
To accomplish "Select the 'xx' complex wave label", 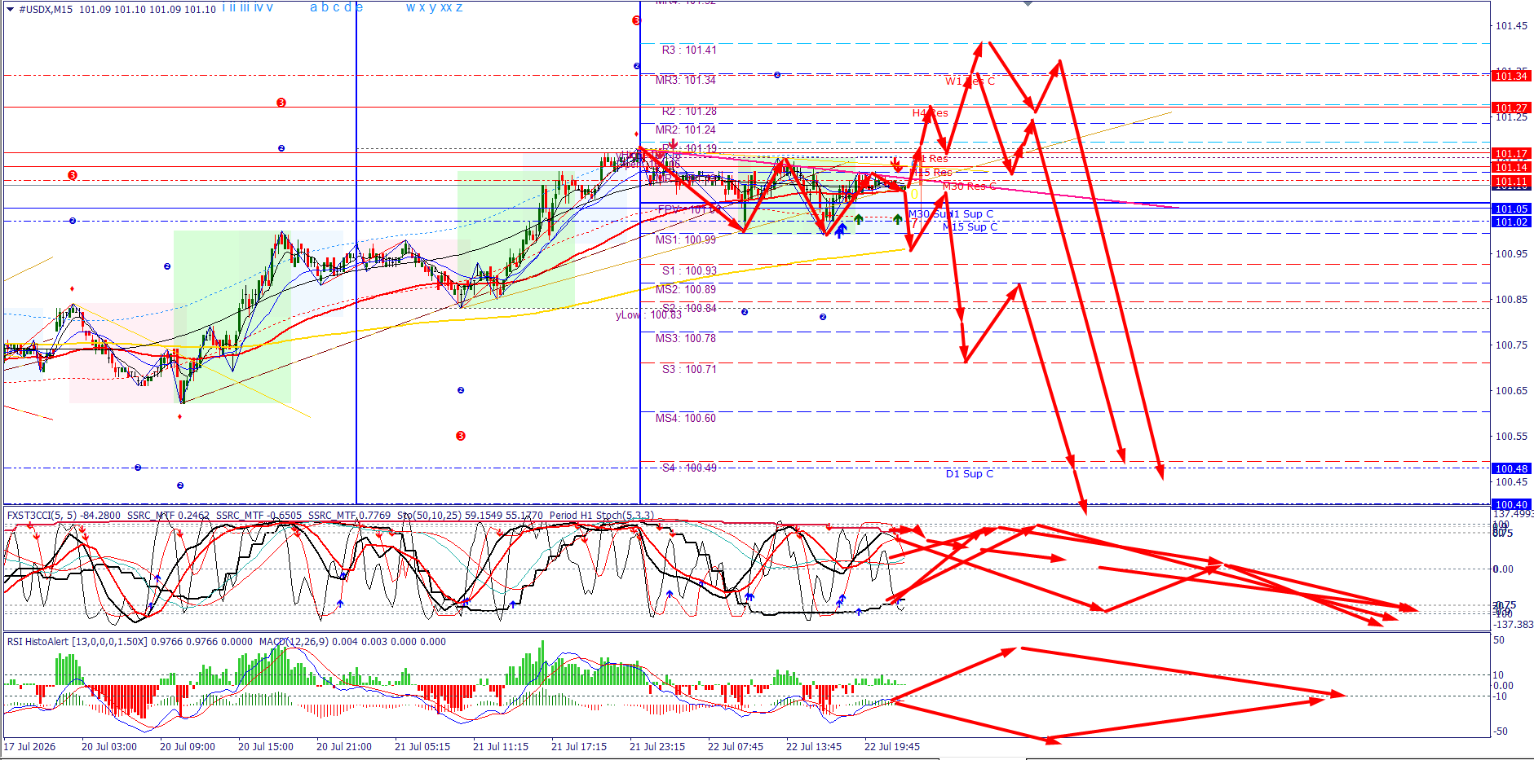I will pyautogui.click(x=446, y=7).
